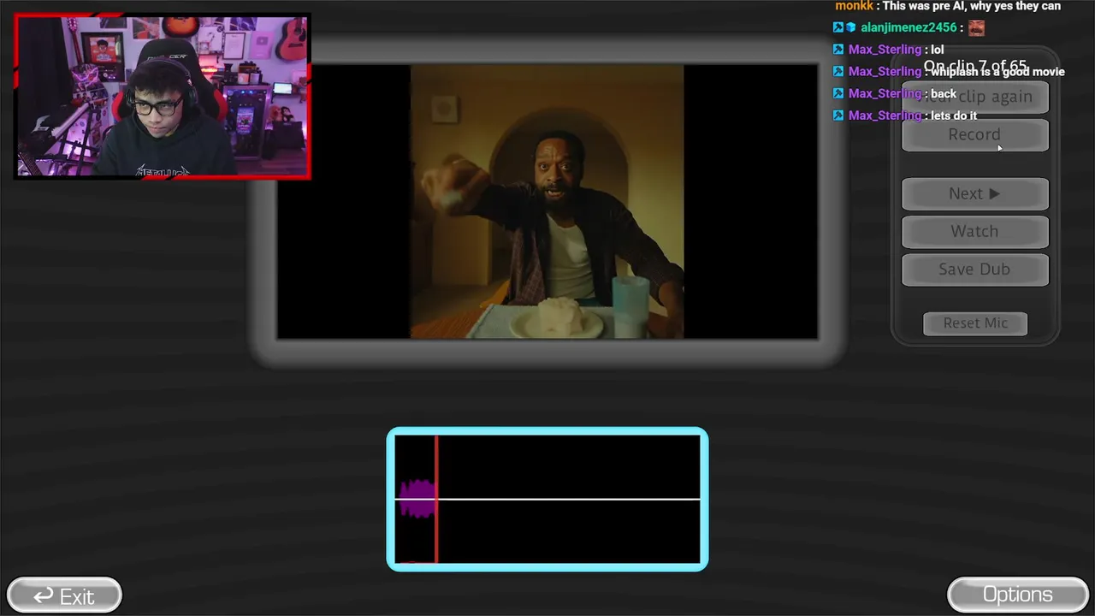Open the Options menu

[x=1017, y=595]
